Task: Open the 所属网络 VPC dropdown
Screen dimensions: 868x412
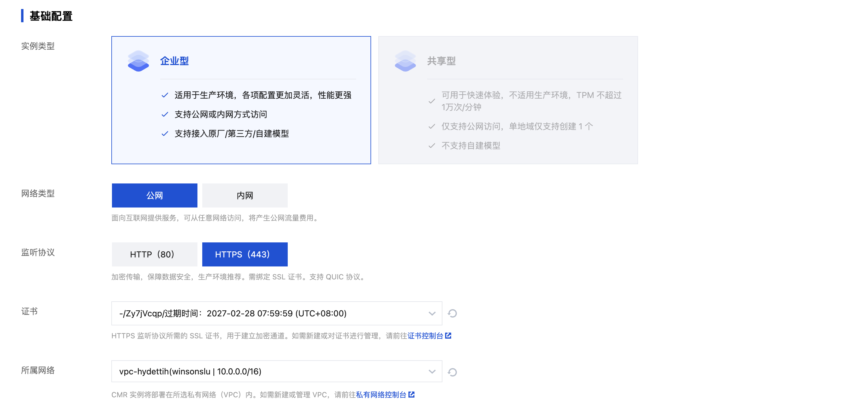Action: [x=277, y=371]
